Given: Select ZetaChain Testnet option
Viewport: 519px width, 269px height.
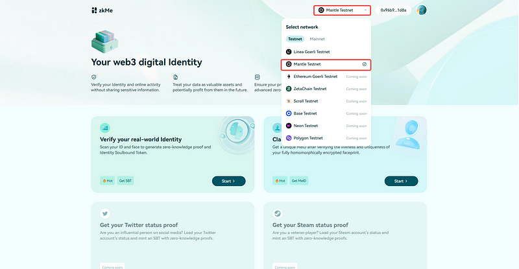Looking at the screenshot, I should tap(326, 89).
